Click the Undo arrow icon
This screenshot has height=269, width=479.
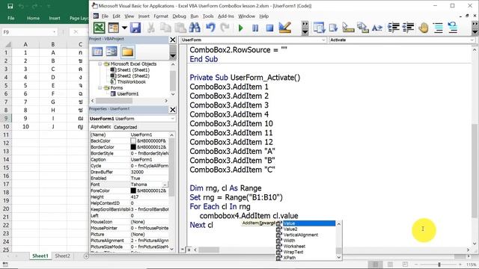tap(210, 28)
